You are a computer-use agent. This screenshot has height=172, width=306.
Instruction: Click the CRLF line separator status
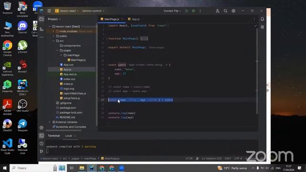coord(228,159)
